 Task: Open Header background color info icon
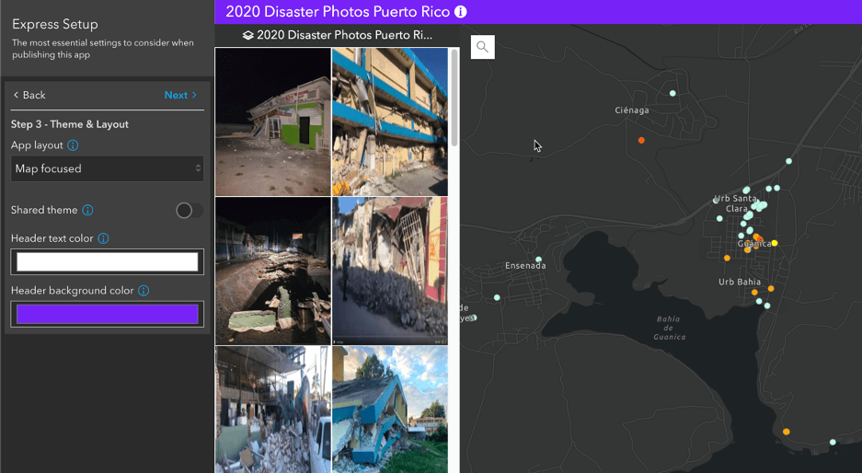pos(144,291)
